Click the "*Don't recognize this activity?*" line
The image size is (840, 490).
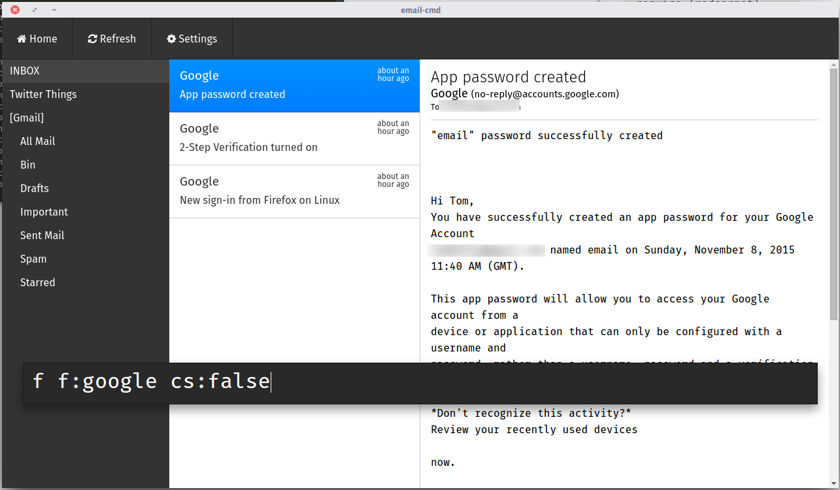(531, 414)
